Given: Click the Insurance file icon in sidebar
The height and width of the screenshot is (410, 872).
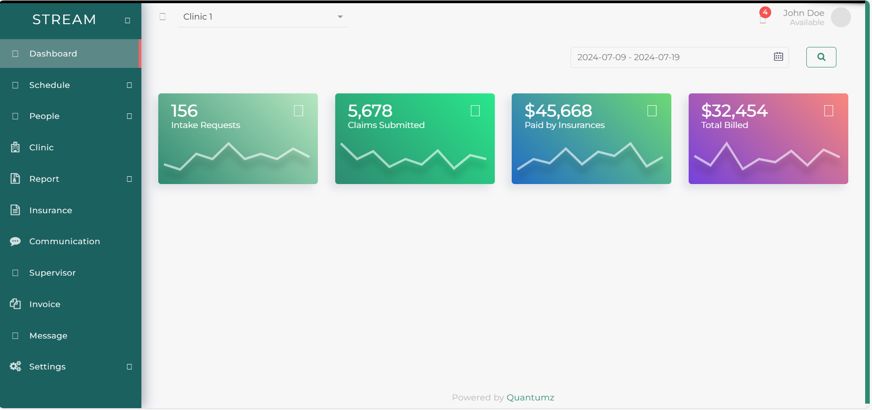Looking at the screenshot, I should point(15,210).
